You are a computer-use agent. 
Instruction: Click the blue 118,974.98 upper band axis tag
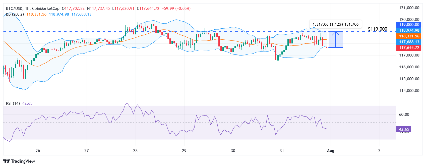[x=409, y=30]
